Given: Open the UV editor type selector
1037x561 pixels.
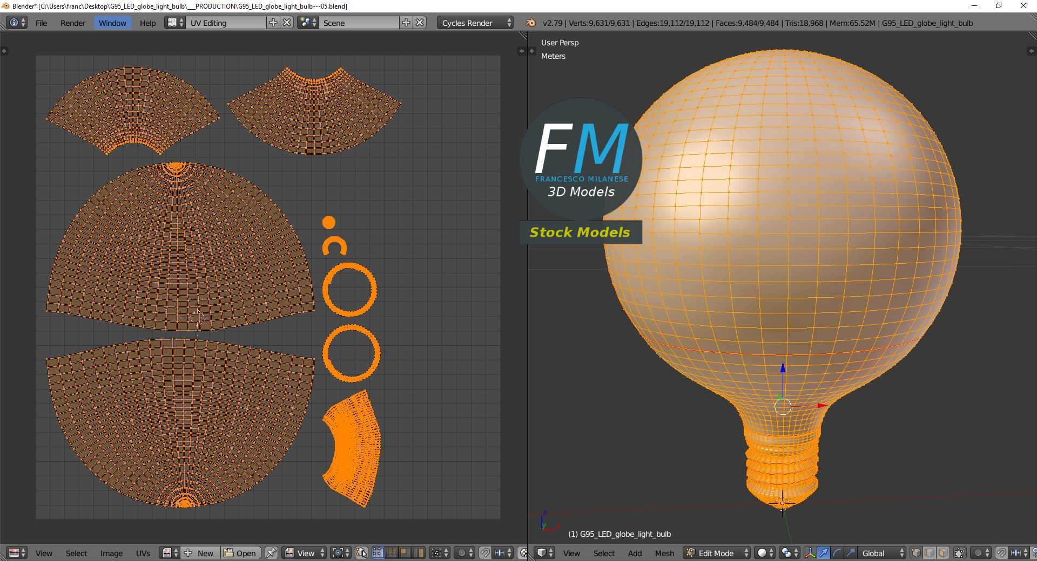Looking at the screenshot, I should pos(17,553).
